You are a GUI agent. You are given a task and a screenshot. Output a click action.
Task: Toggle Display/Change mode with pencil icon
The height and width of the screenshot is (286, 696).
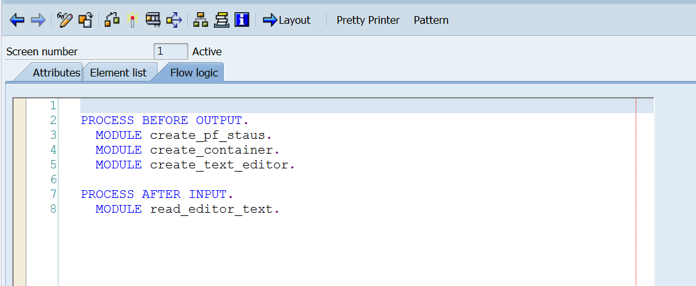click(x=64, y=21)
